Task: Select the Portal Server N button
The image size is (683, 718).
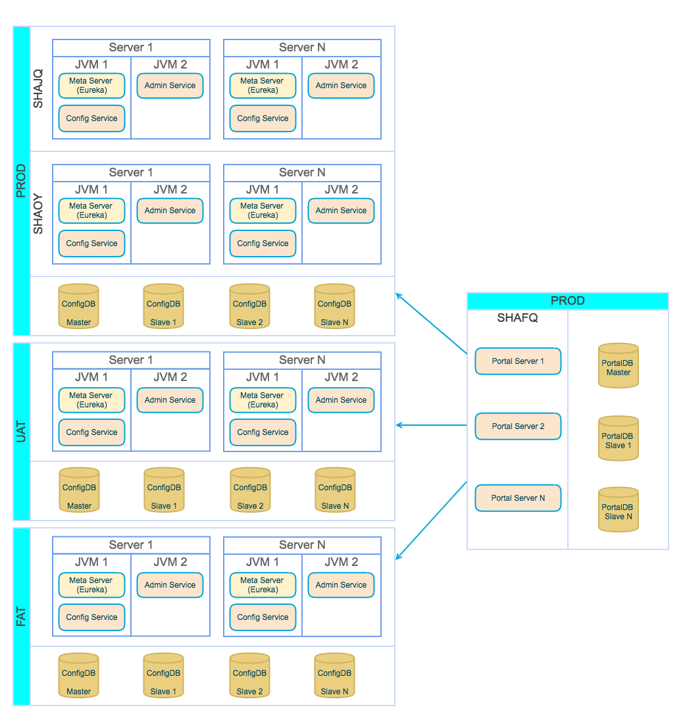Action: (518, 498)
